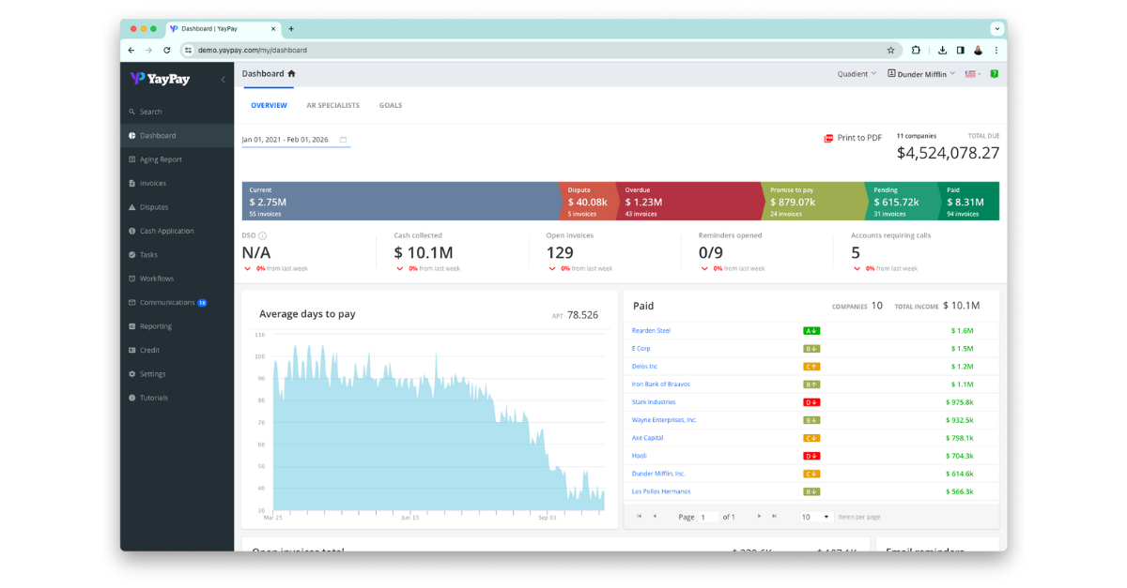The width and height of the screenshot is (1127, 588).
Task: Open Search in the sidebar
Action: tap(150, 112)
